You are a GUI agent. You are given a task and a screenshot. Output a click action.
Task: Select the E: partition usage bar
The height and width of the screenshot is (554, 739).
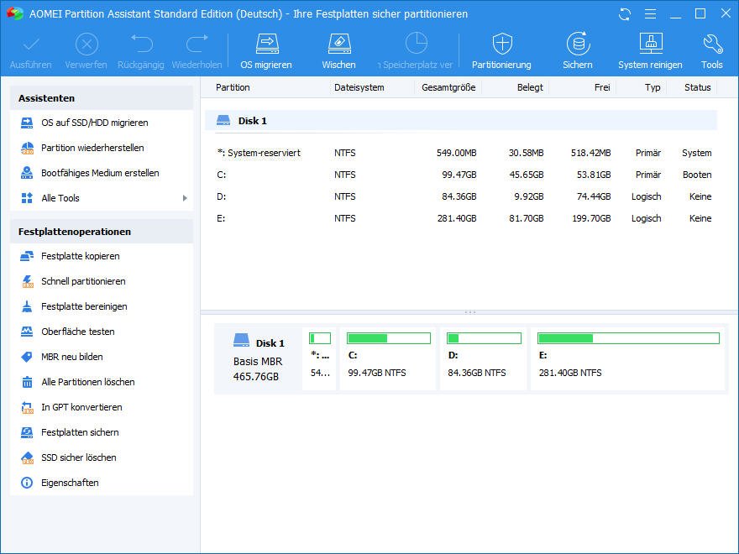(628, 338)
